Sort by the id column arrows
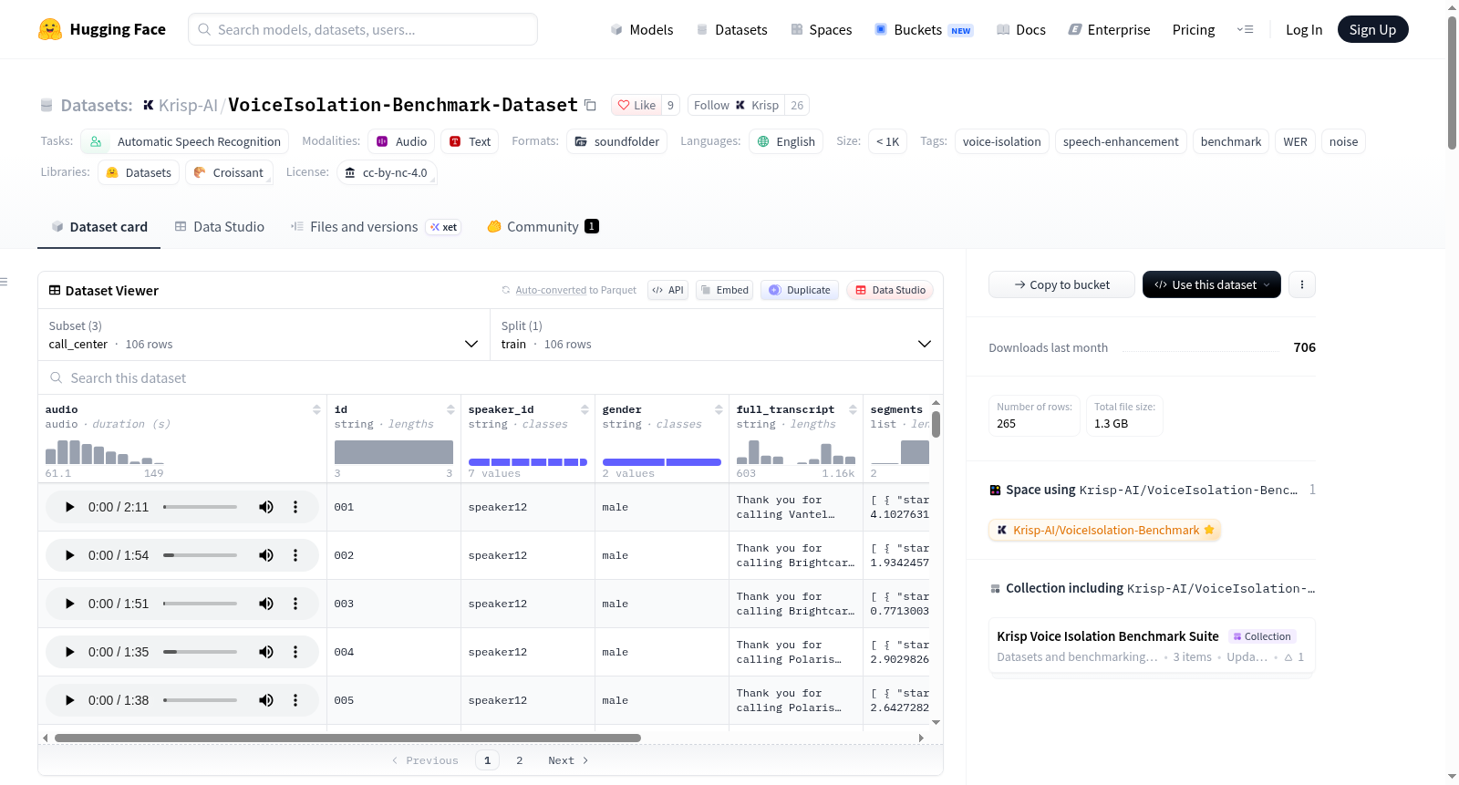1459x785 pixels. tap(450, 409)
